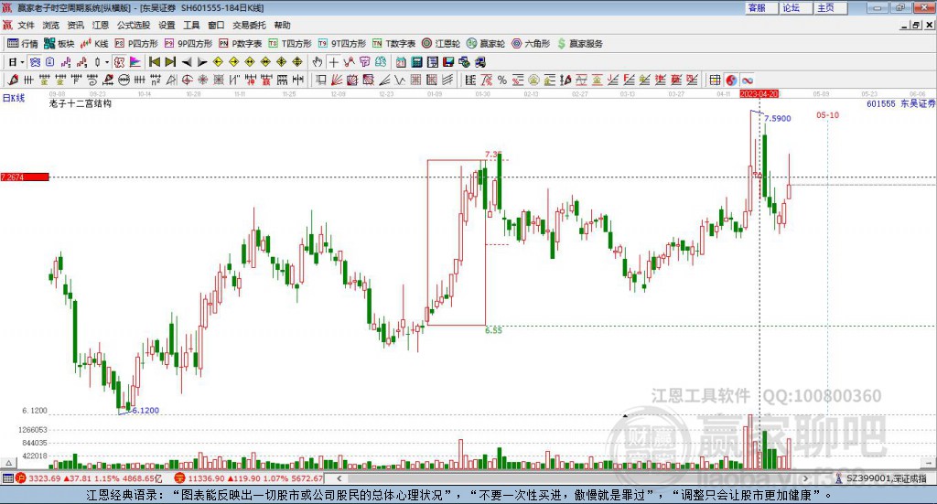The width and height of the screenshot is (937, 504).
Task: Open the 浏览 menu
Action: tap(51, 25)
